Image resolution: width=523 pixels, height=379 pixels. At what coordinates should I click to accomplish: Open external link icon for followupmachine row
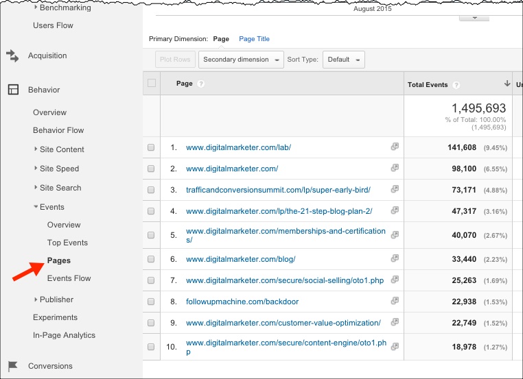[x=395, y=301]
